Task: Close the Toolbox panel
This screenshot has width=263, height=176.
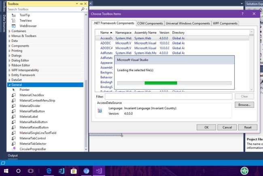Action: (85, 4)
